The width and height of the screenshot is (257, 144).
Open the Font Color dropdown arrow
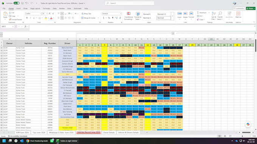pyautogui.click(x=54, y=18)
